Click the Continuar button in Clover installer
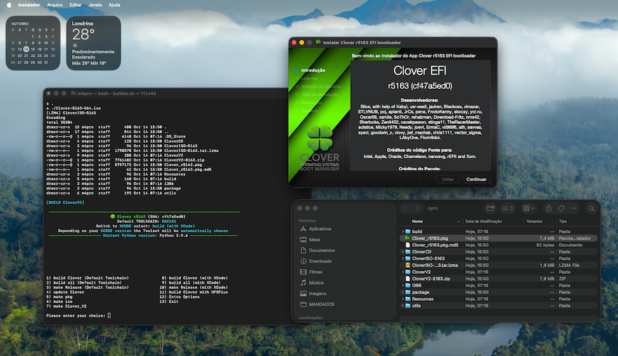This screenshot has height=356, width=618. coord(476,179)
